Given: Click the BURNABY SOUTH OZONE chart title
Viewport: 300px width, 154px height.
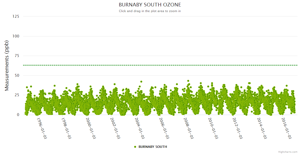Looking at the screenshot, I should (150, 5).
